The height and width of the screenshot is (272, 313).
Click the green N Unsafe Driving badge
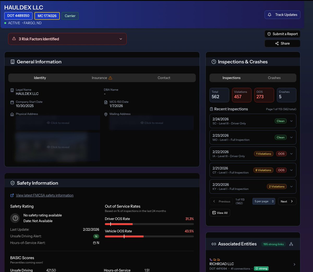click(x=96, y=236)
